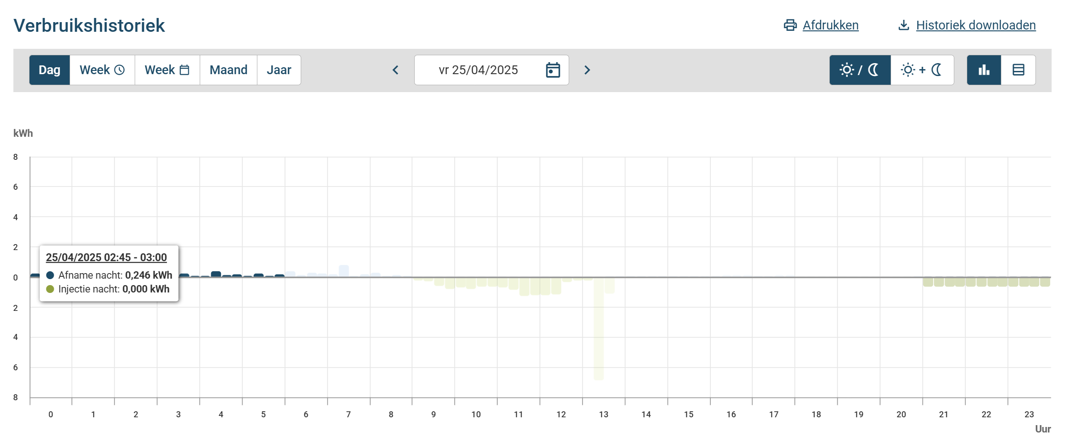Click the tallest consumption bar at hour 4

pyautogui.click(x=216, y=274)
